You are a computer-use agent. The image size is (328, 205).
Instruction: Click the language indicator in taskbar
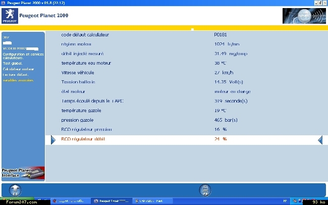pos(285,201)
